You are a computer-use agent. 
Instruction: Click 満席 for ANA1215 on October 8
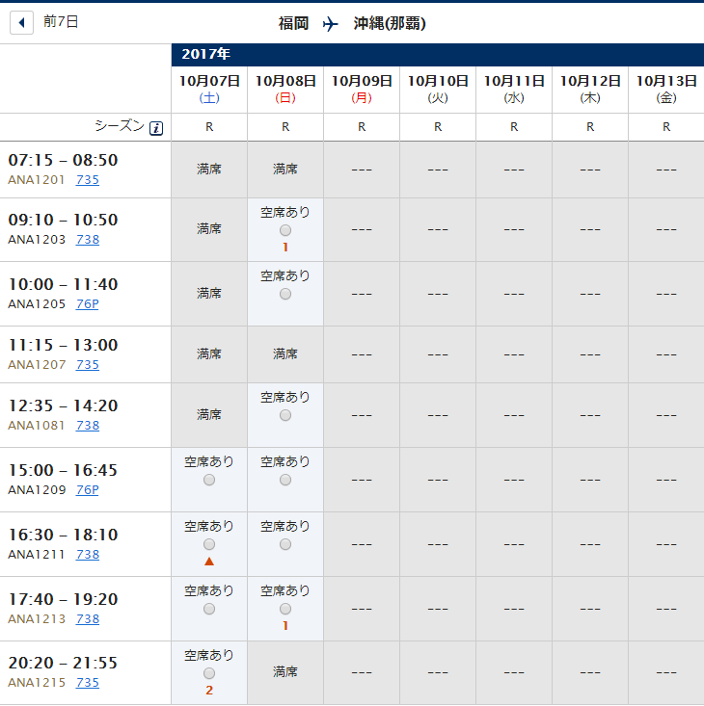coord(285,672)
